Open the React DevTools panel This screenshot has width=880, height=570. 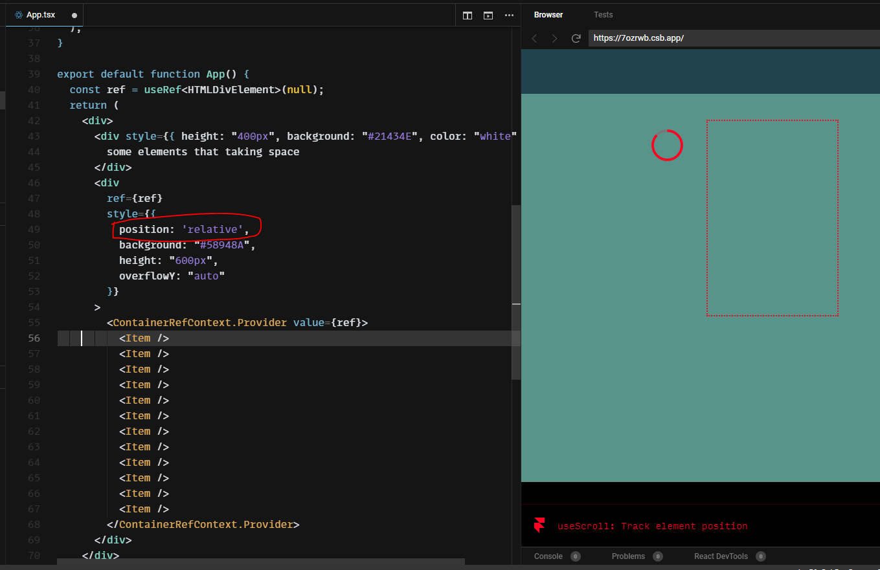[721, 556]
